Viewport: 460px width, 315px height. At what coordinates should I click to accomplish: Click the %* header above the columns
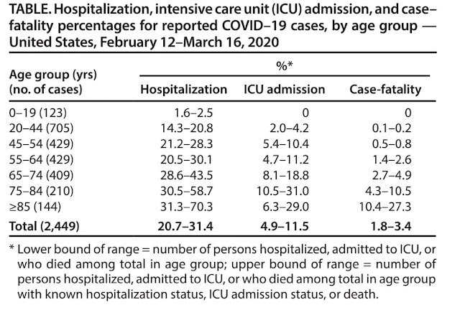click(x=285, y=66)
